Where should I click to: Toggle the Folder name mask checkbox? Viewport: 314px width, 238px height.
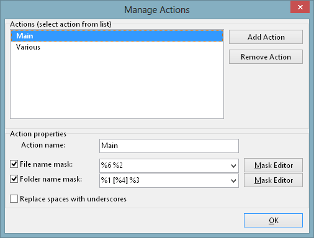tap(14, 179)
